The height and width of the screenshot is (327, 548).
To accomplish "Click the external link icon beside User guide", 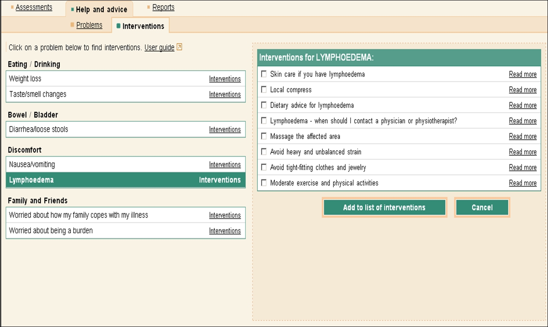I will coord(179,47).
